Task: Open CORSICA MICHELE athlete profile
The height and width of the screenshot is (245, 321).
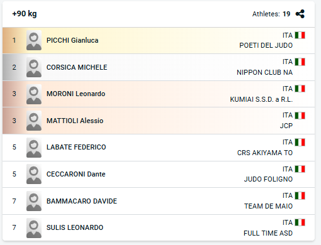Action: (x=77, y=67)
